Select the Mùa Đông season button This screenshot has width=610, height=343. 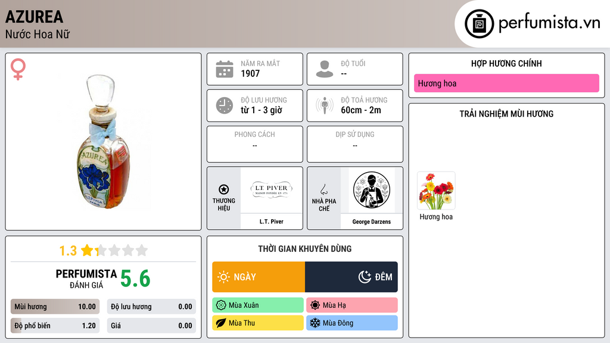coord(352,323)
